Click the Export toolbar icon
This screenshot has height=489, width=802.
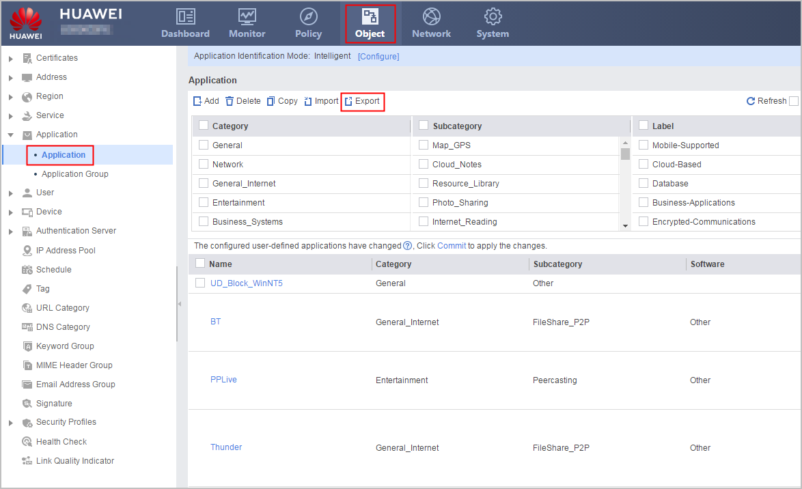349,101
